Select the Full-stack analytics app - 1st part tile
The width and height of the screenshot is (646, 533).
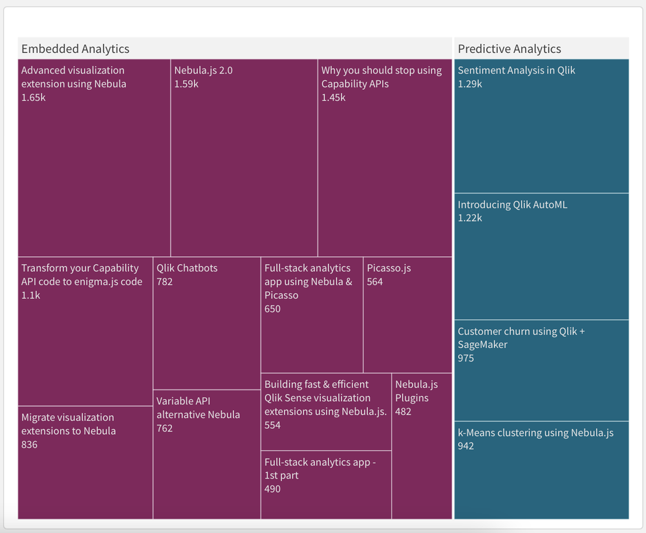(x=326, y=484)
